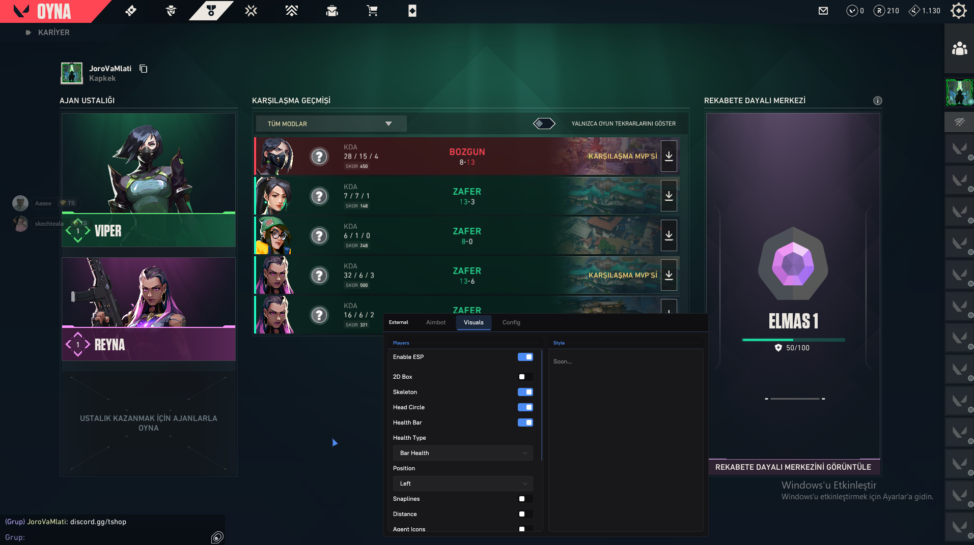Switch to the Aimbot tab
The width and height of the screenshot is (974, 545).
pyautogui.click(x=435, y=322)
